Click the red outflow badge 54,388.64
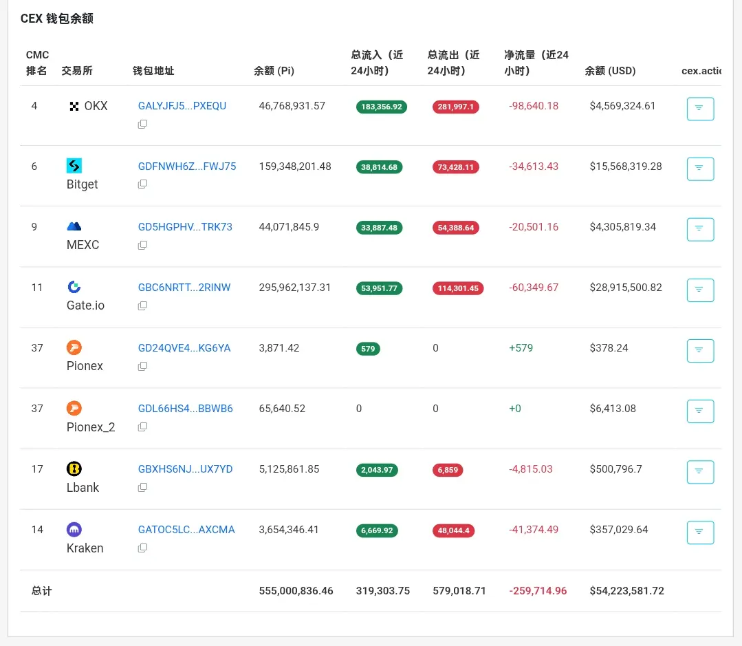742x646 pixels. (456, 228)
